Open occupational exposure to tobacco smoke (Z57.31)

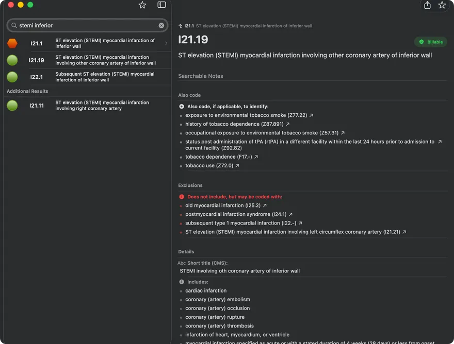[262, 133]
